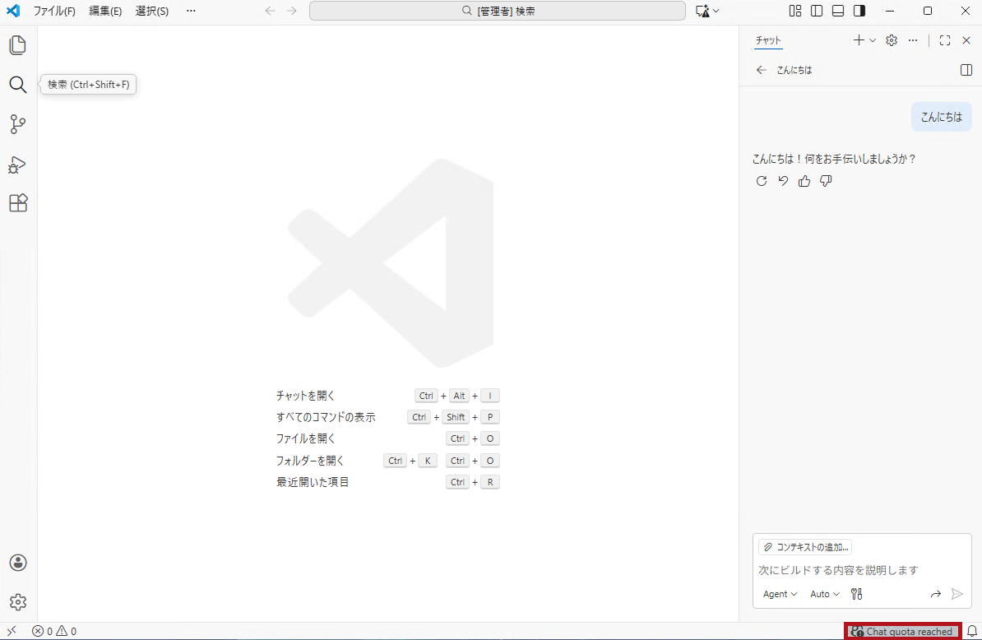Viewport: 982px width, 640px height.
Task: Open the Run and Debug view
Action: pyautogui.click(x=18, y=164)
